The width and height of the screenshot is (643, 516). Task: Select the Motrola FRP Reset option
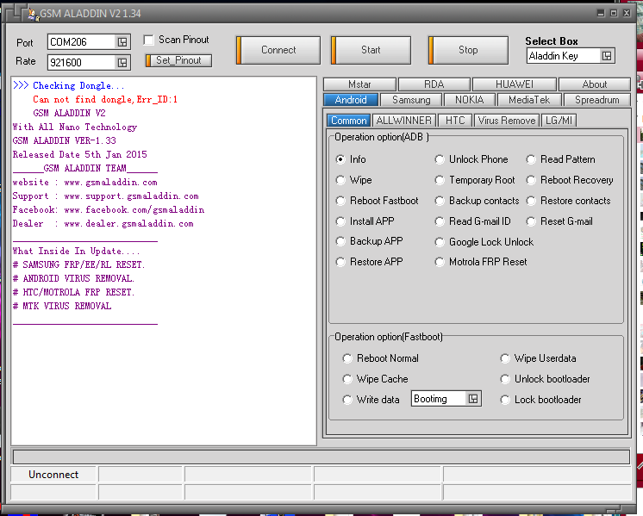(x=481, y=262)
